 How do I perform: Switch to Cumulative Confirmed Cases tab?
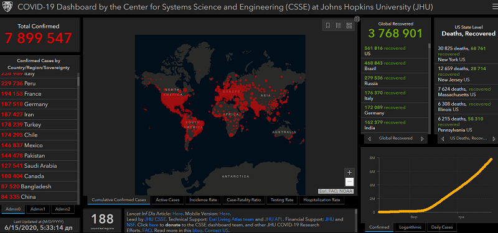coord(119,200)
